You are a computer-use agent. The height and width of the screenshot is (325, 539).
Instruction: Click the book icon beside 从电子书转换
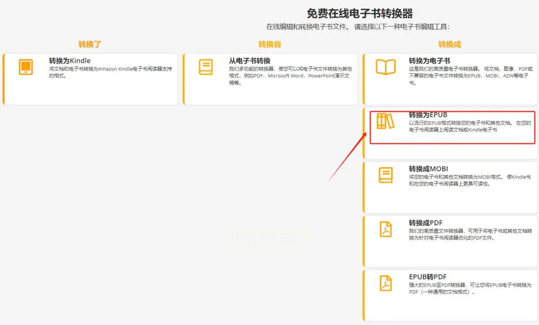[x=206, y=67]
